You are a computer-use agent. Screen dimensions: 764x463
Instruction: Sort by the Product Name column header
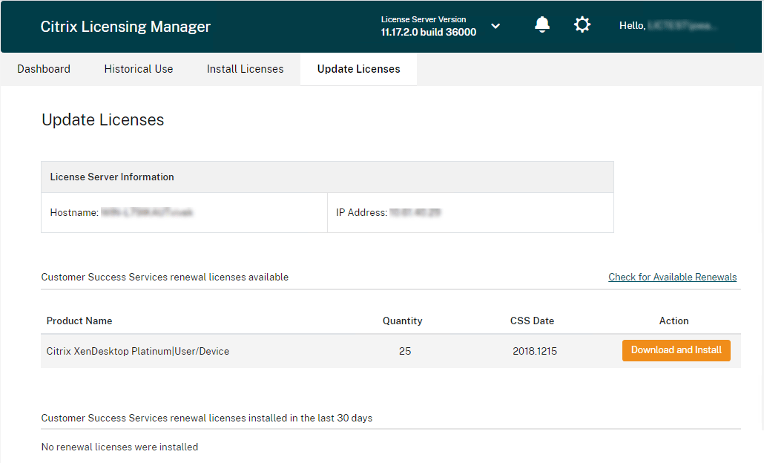pyautogui.click(x=79, y=321)
